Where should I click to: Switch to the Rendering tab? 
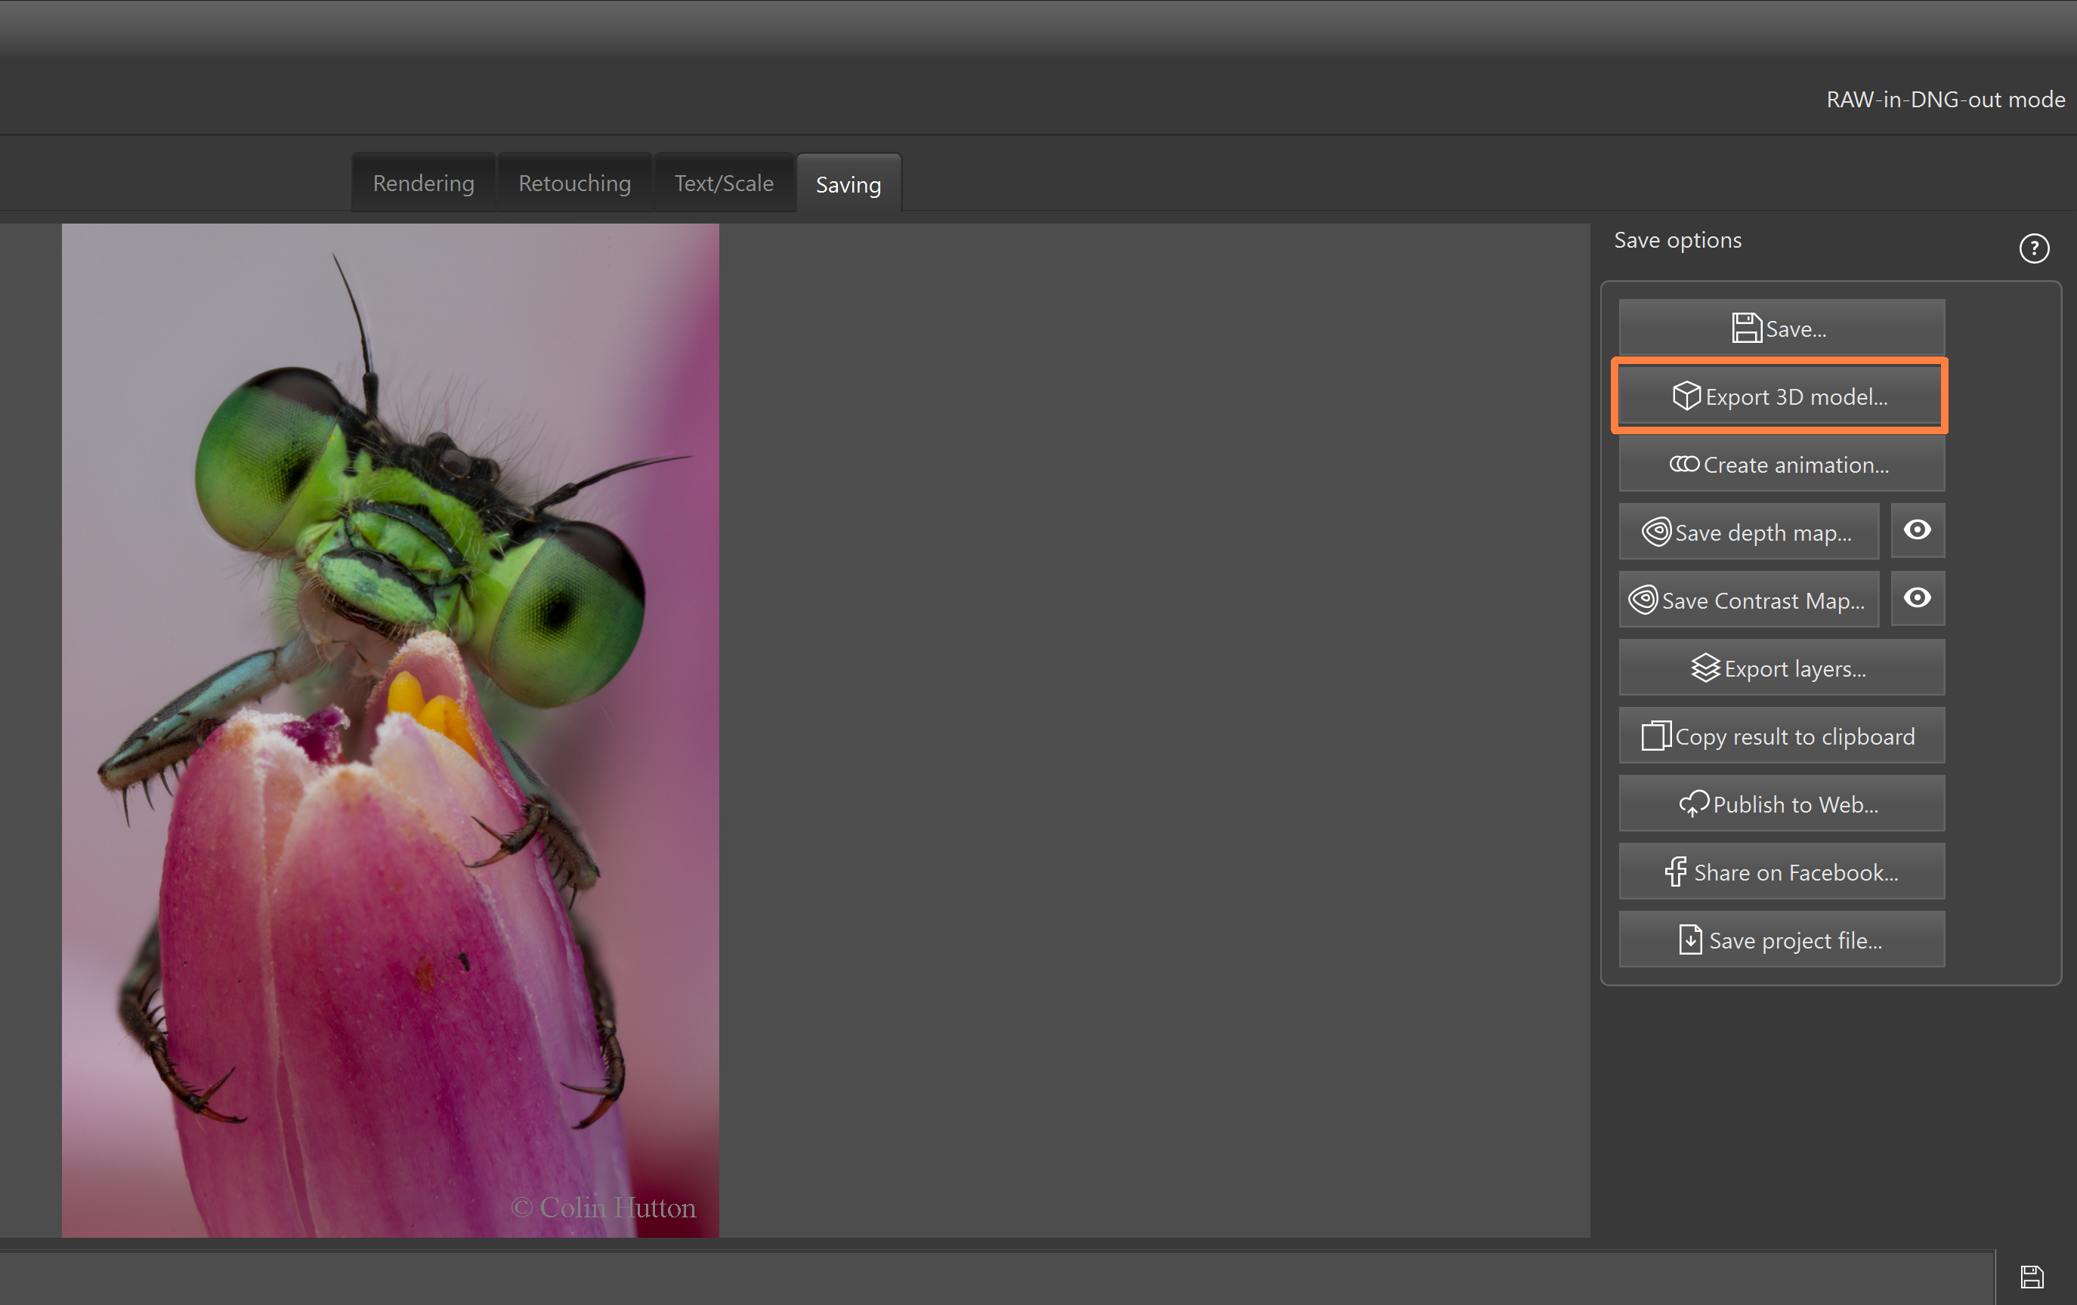(424, 183)
